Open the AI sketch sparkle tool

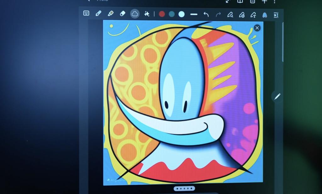[147, 14]
